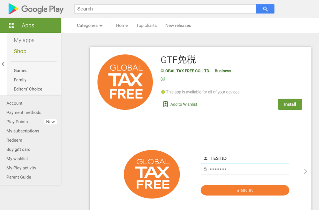Open Play Points from the sidebar
The image size is (319, 210).
(17, 122)
